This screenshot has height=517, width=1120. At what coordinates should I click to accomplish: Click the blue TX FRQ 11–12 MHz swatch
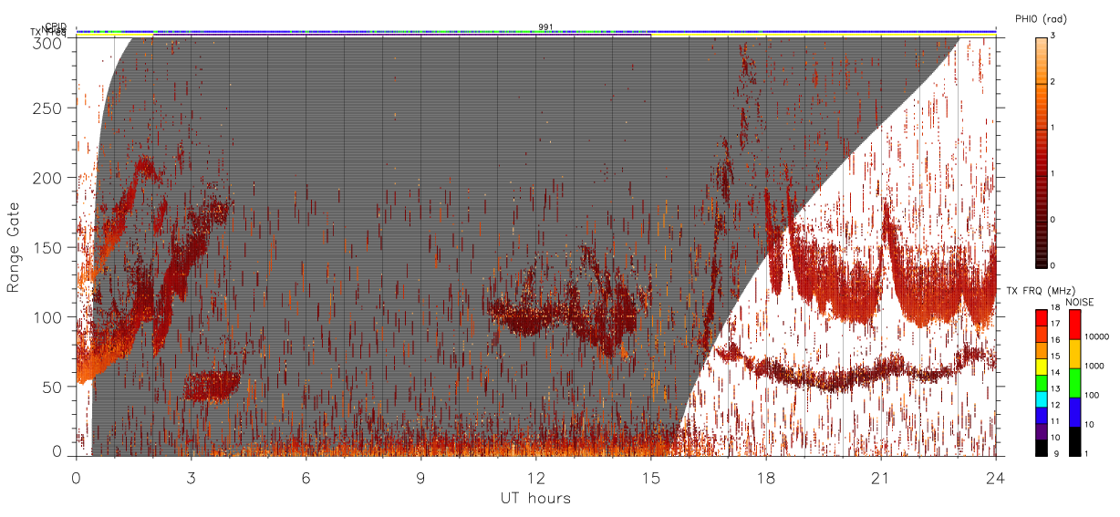pyautogui.click(x=1041, y=414)
